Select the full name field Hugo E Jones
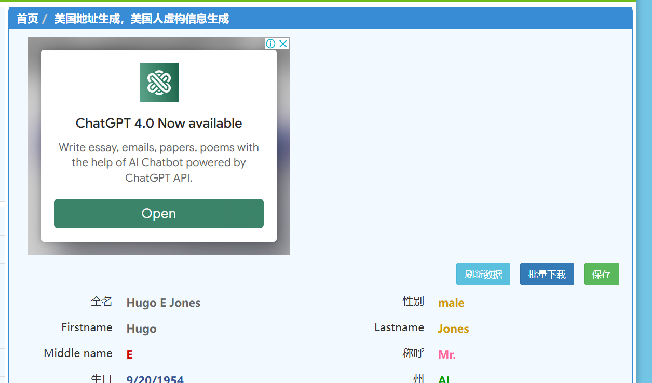 [x=216, y=303]
